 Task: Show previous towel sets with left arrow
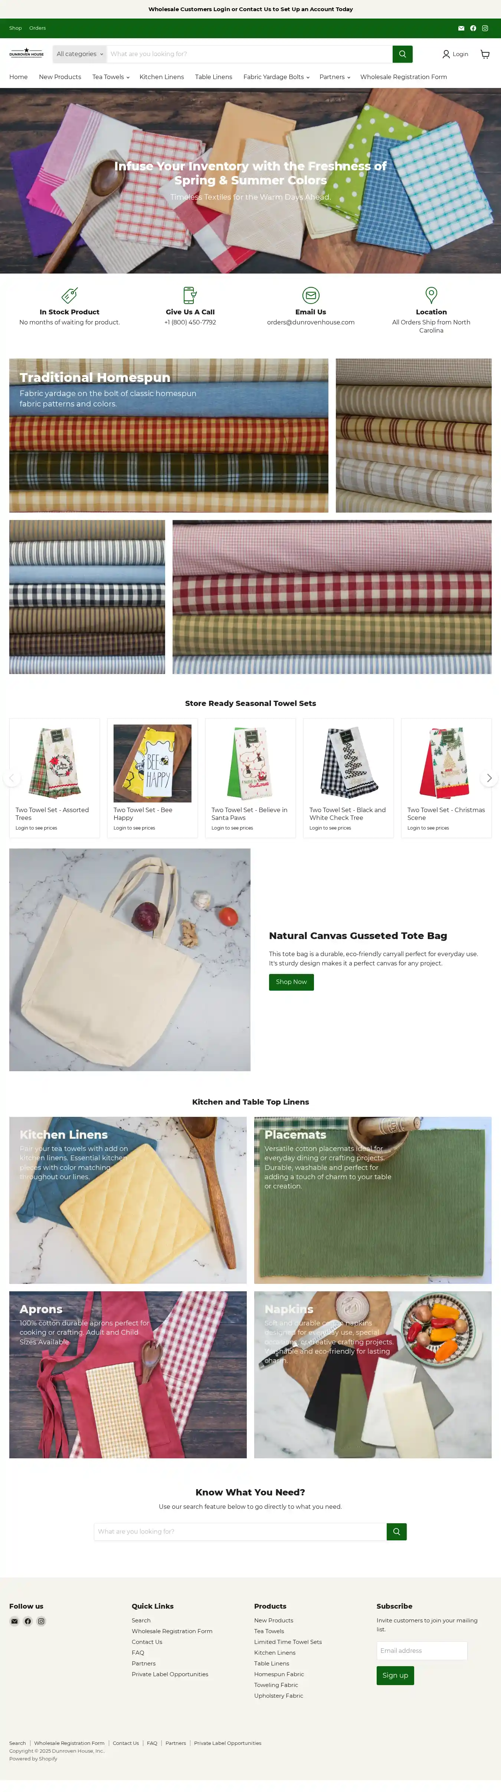point(11,778)
